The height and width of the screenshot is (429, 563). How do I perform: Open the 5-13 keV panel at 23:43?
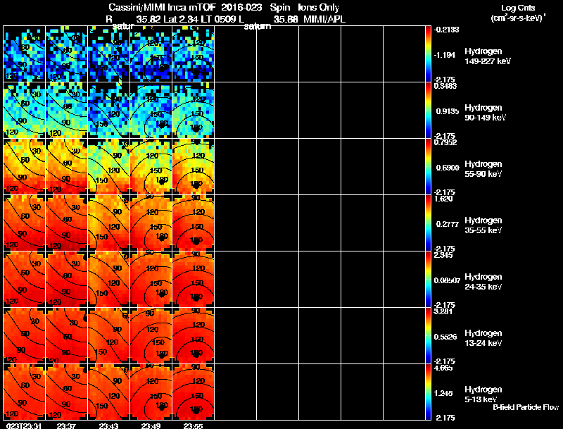(109, 392)
